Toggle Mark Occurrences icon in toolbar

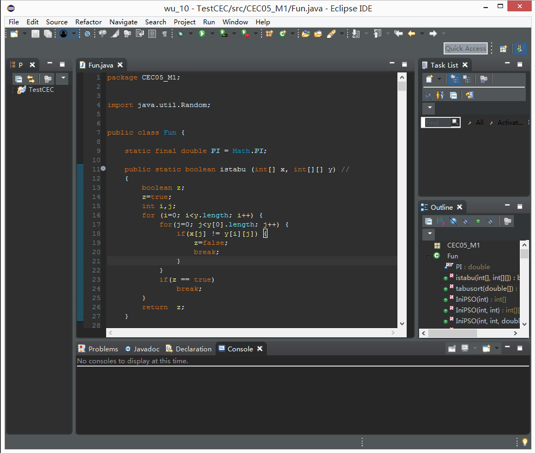(115, 34)
